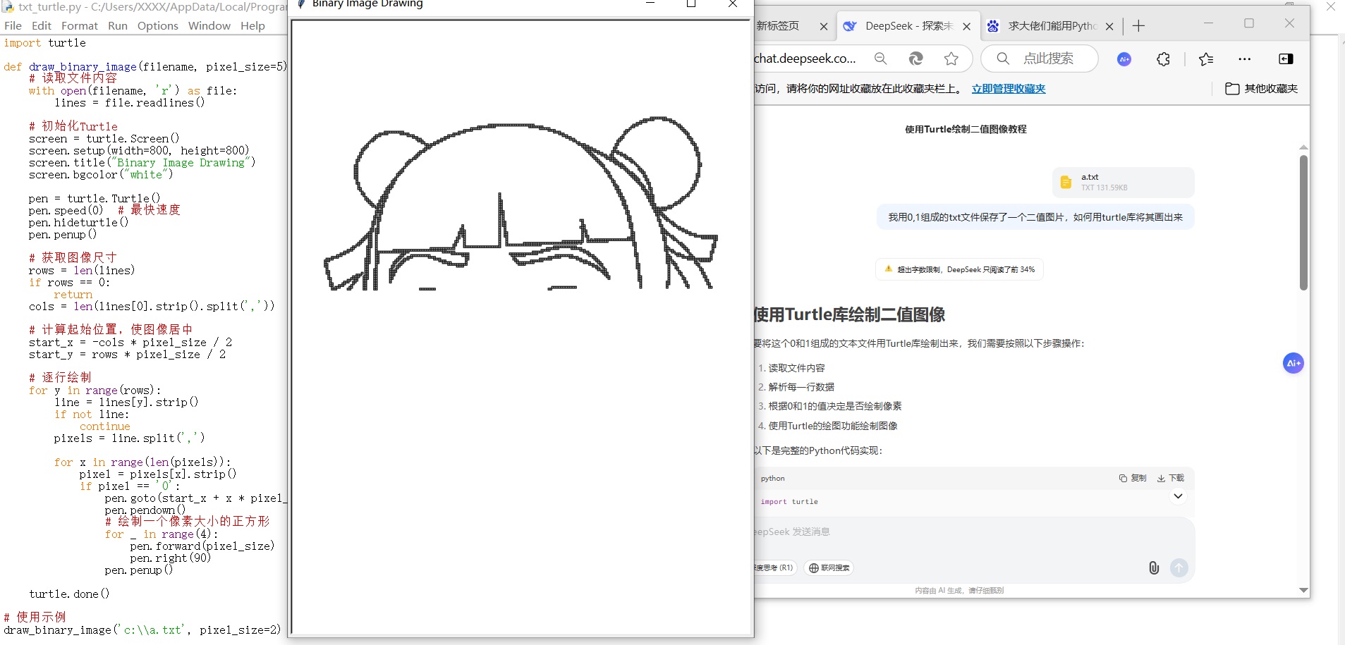Click the 点此搜索 search box

pyautogui.click(x=1040, y=59)
